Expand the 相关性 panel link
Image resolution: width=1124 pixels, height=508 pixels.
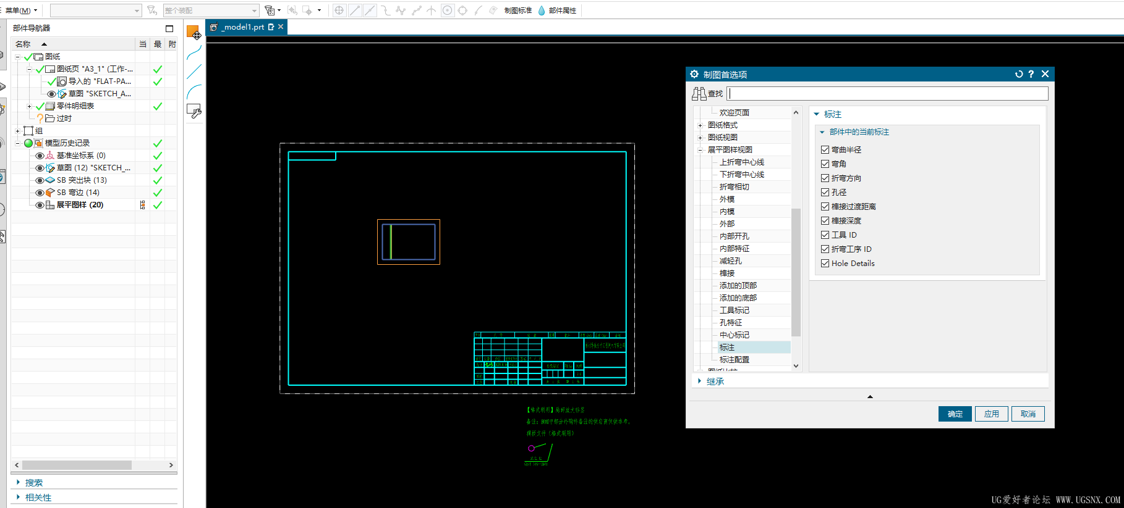coord(38,498)
